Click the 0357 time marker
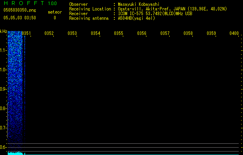Viewport: 243px width, 155px height. click(165, 33)
